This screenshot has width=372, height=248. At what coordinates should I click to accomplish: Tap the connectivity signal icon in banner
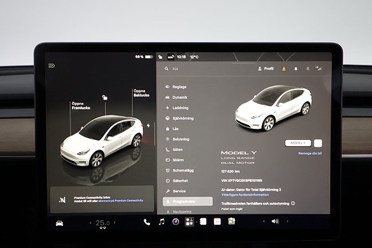62,200
